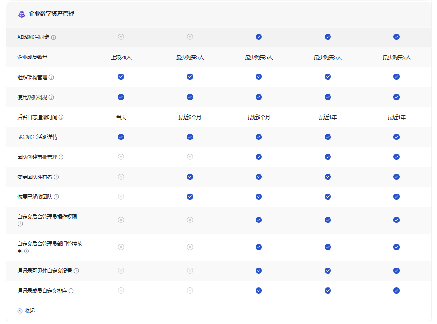Click the purple stacked-layers icon by 企业数字资产管理
The height and width of the screenshot is (324, 437).
point(21,14)
